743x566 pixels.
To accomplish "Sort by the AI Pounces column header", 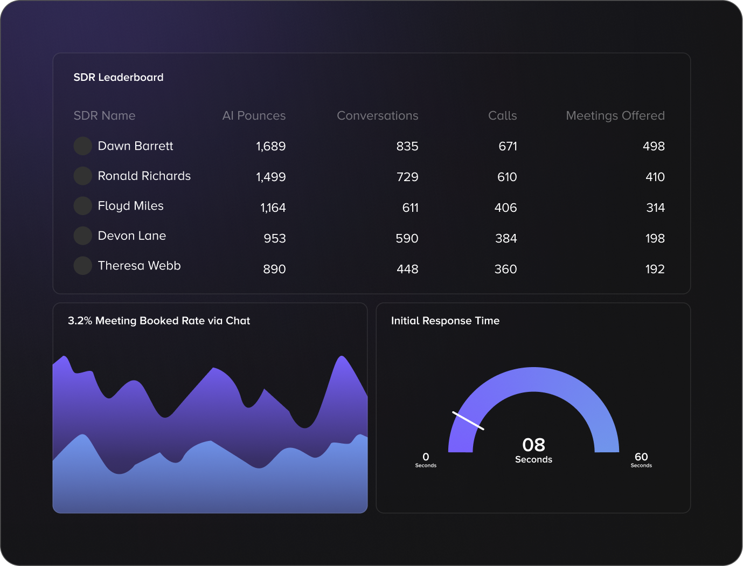I will point(254,116).
